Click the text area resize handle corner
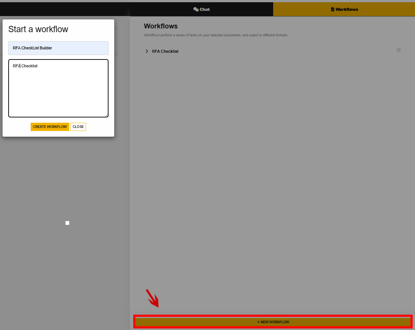415x330 pixels. click(x=107, y=116)
